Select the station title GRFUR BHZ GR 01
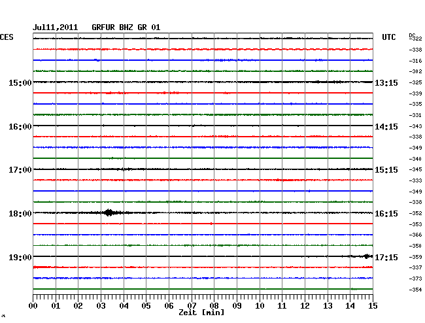This screenshot has height=323, width=425. 126,27
